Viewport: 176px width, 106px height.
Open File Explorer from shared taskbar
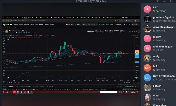click(18, 92)
